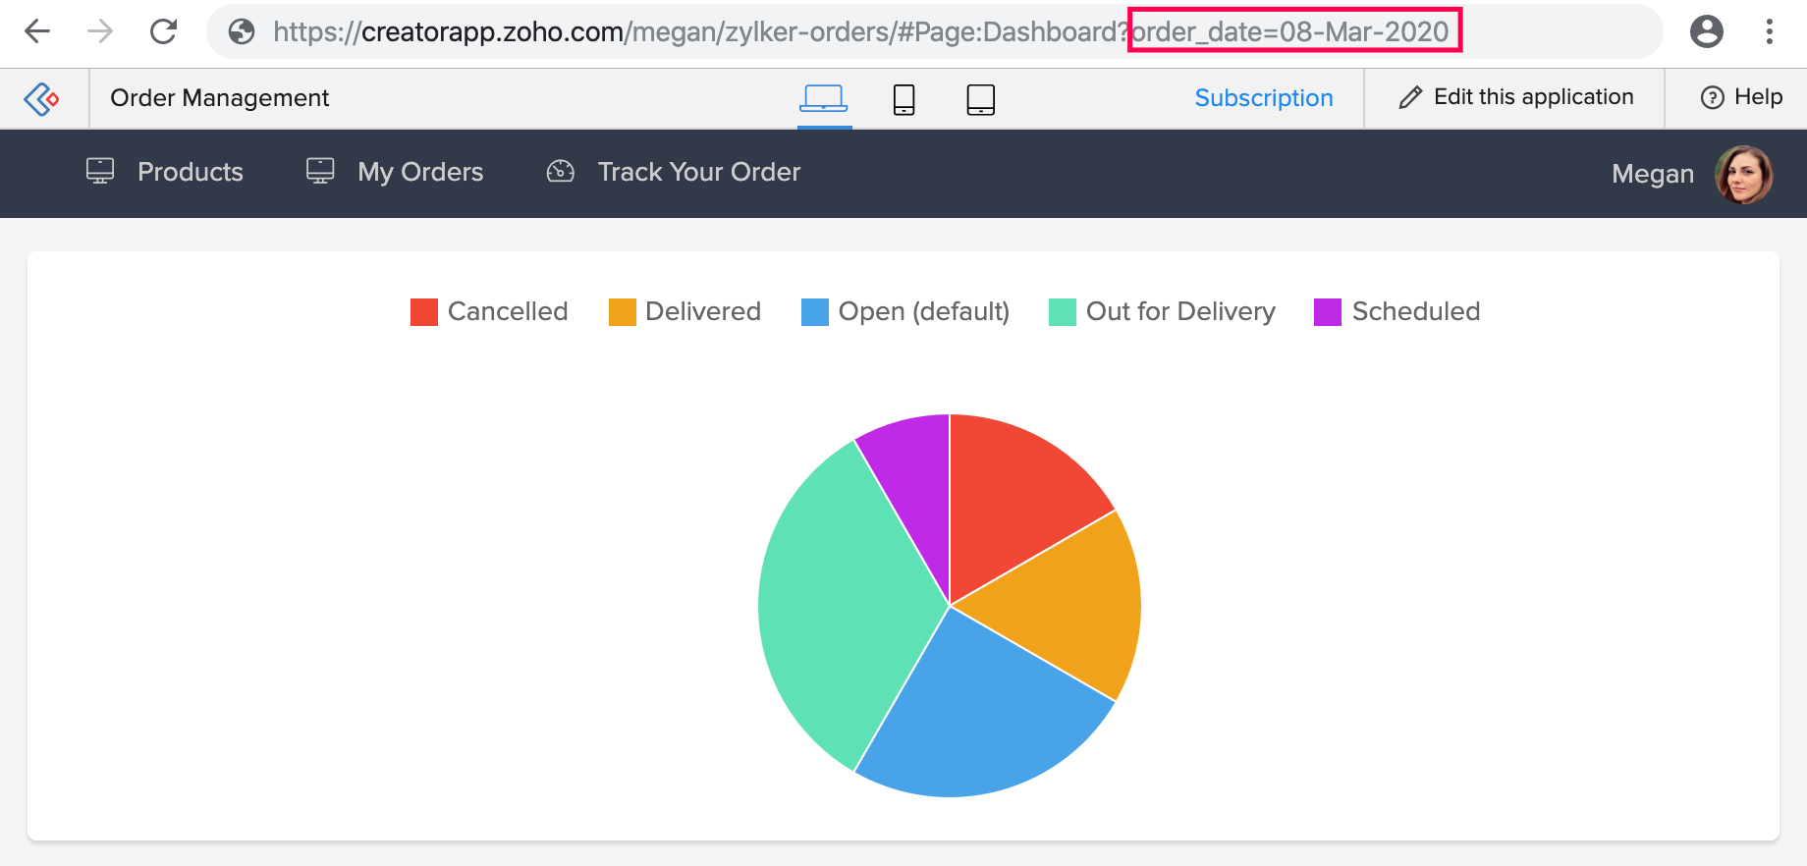Click the pencil edit icon
This screenshot has width=1807, height=866.
[x=1410, y=97]
